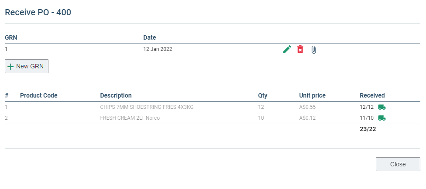Click the Product Code column header
426x189 pixels.
[x=39, y=95]
